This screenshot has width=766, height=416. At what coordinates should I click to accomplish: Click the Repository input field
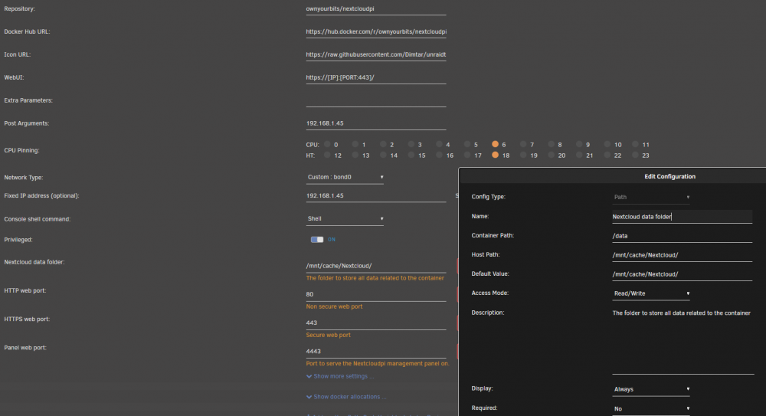pos(376,8)
